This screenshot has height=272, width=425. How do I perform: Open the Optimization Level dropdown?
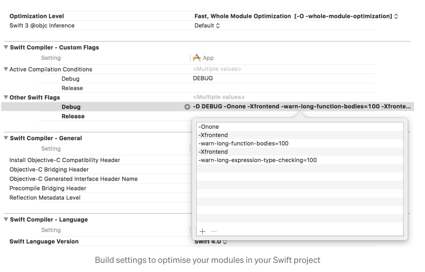click(x=396, y=16)
